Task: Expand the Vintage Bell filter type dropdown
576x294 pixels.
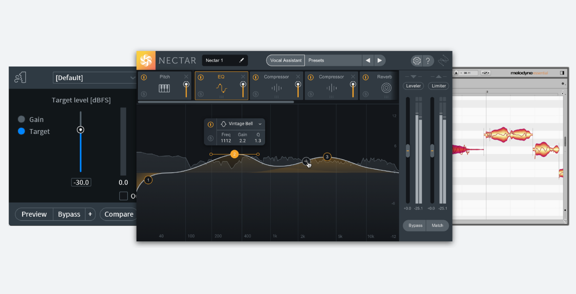Action: tap(260, 124)
